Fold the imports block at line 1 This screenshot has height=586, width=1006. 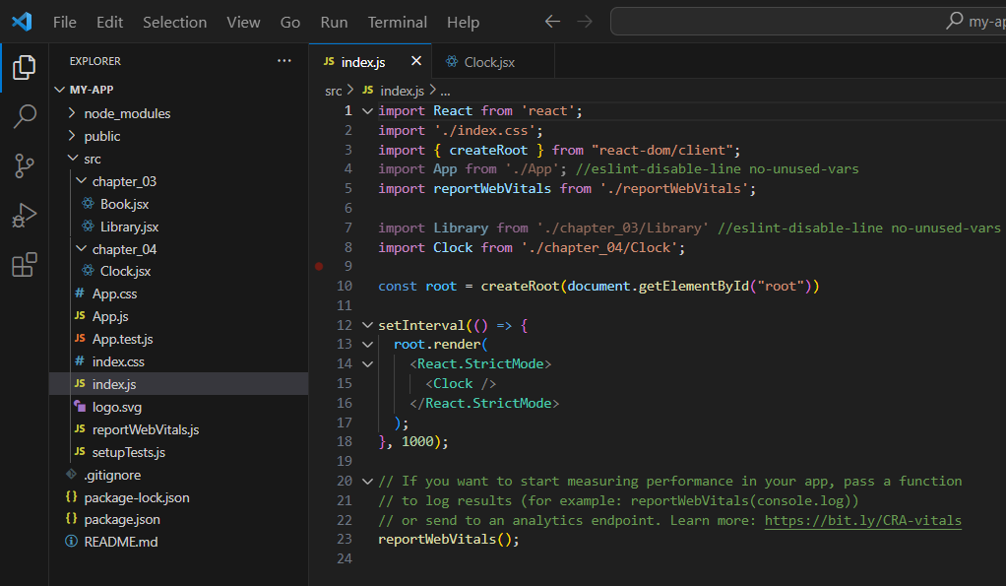click(x=367, y=111)
